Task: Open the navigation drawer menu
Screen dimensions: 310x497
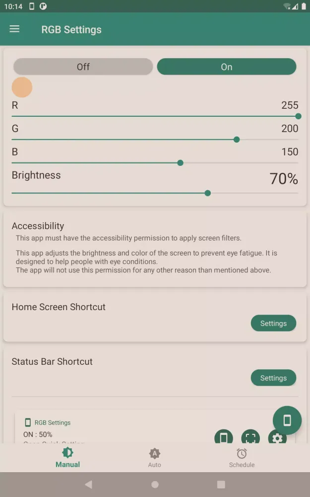Action: 14,29
